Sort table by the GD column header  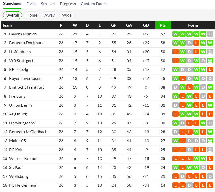(146, 25)
